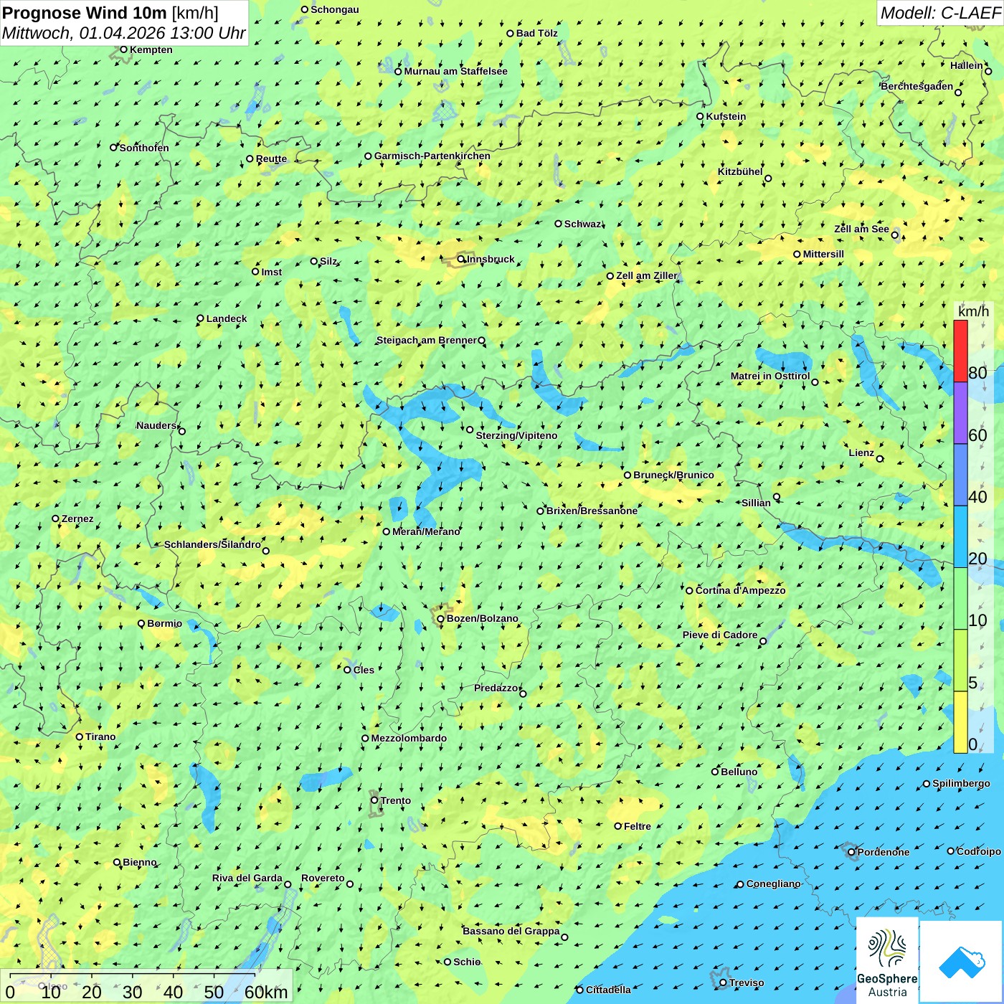Click the 'Brixen/Bressanone' label
The height and width of the screenshot is (1004, 1004).
592,511
